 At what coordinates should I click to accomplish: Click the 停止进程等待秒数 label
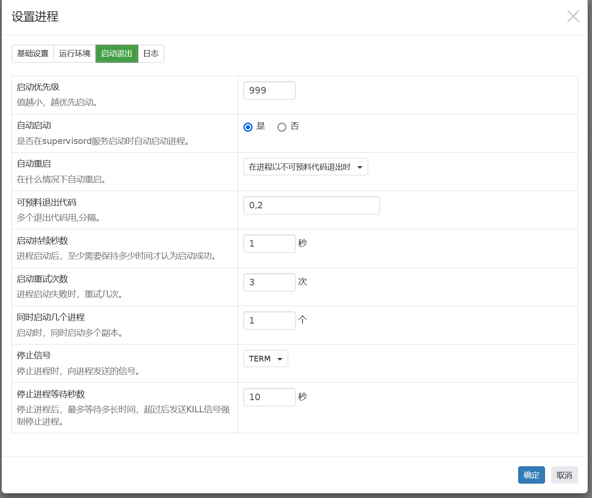(51, 394)
